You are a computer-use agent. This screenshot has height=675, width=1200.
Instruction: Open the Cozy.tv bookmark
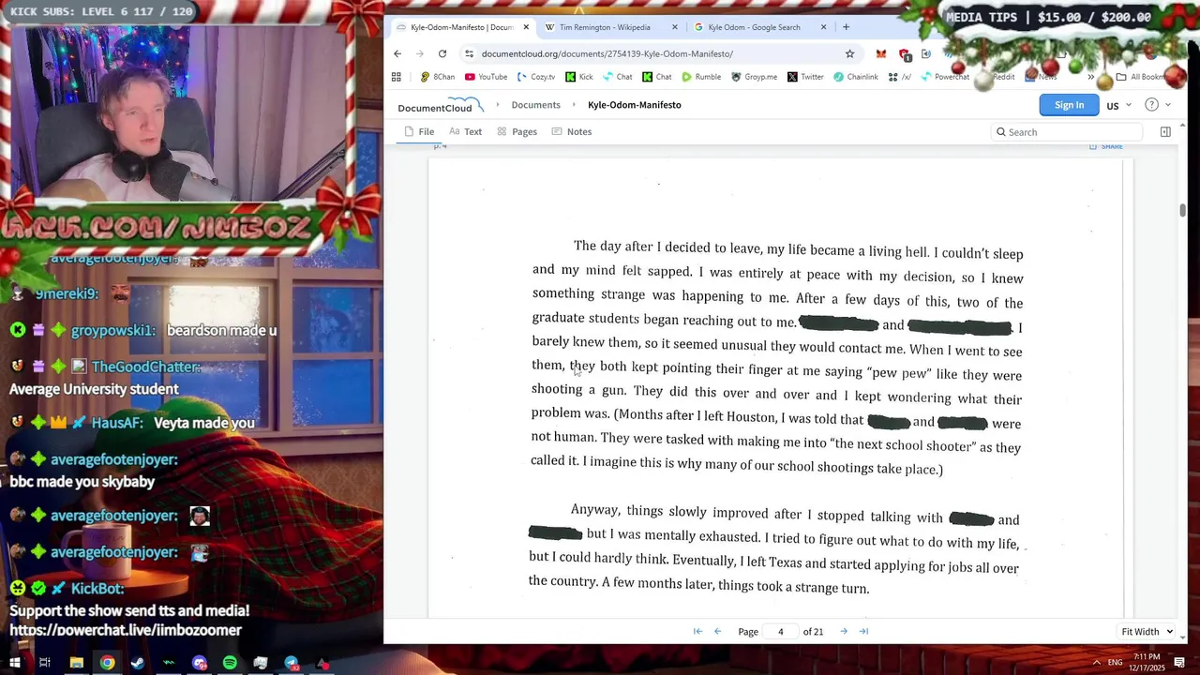point(535,77)
